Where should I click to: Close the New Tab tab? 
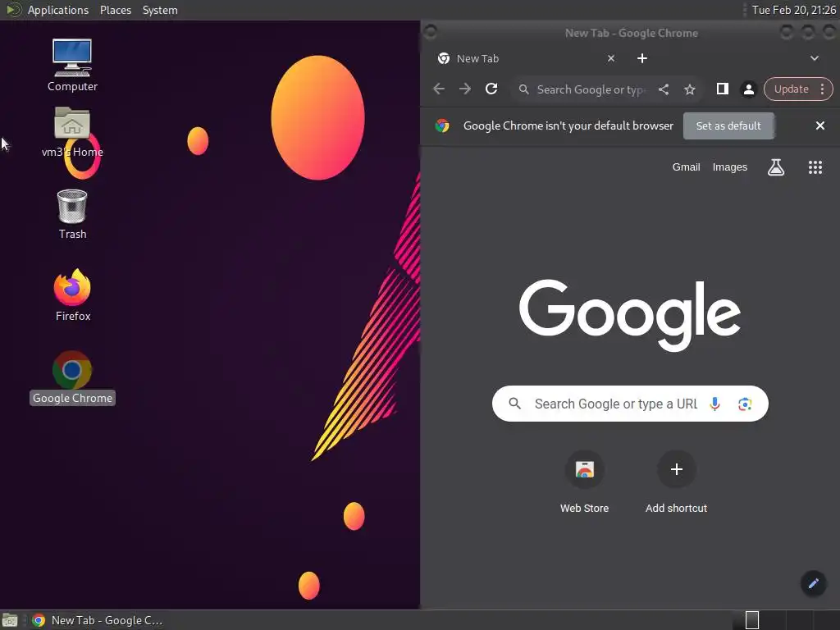tap(610, 58)
